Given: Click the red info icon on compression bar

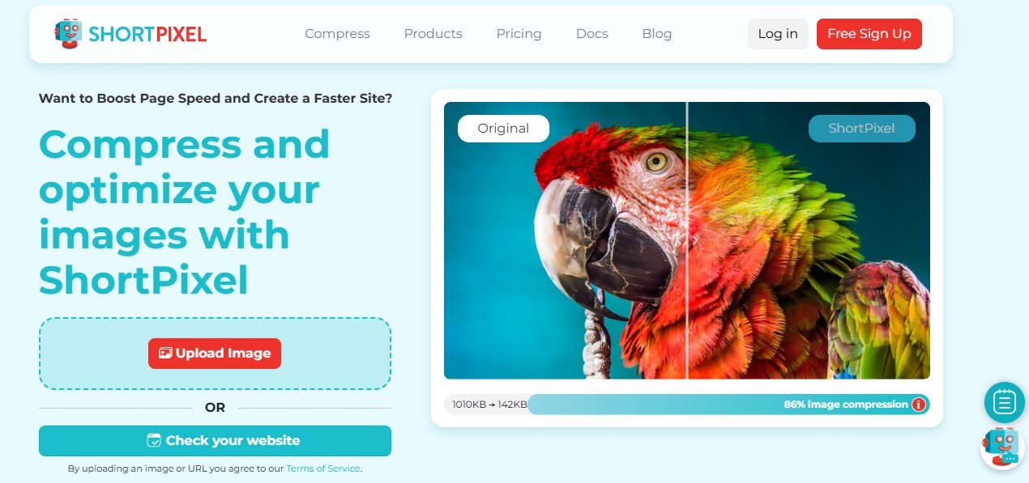Looking at the screenshot, I should click(918, 405).
